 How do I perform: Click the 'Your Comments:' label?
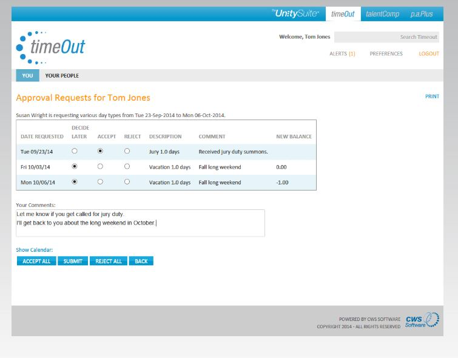tap(36, 205)
